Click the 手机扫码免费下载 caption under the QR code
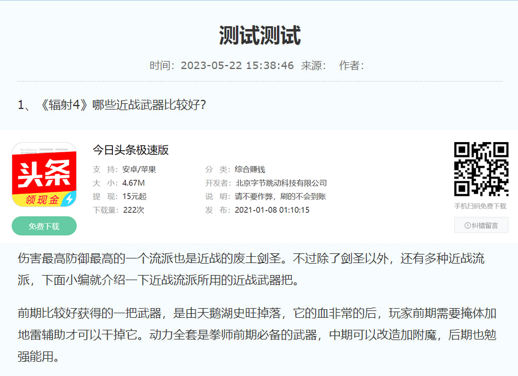 point(479,204)
